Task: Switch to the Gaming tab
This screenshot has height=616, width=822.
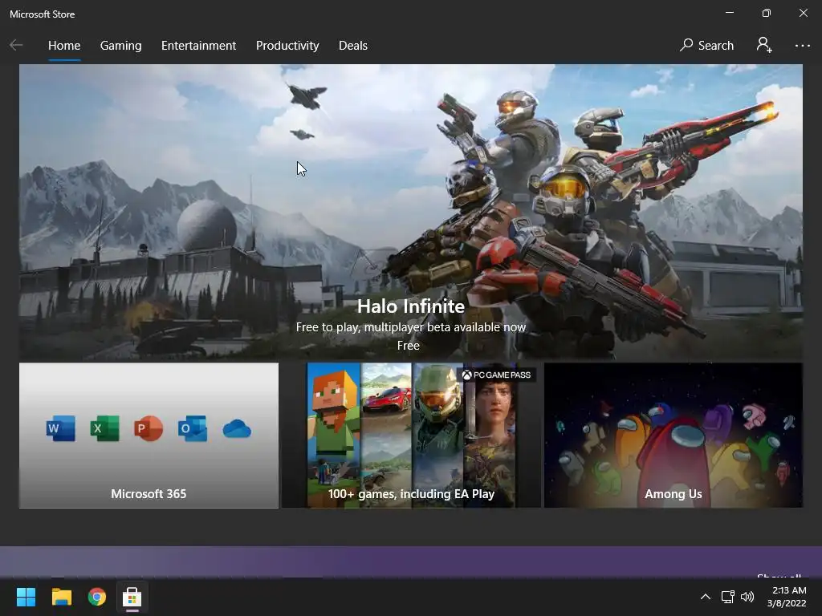Action: tap(120, 46)
